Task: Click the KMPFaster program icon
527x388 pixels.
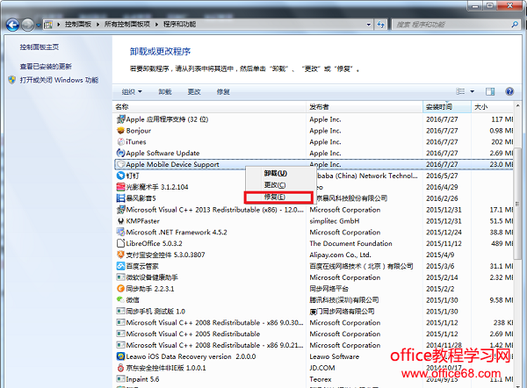Action: tap(120, 220)
